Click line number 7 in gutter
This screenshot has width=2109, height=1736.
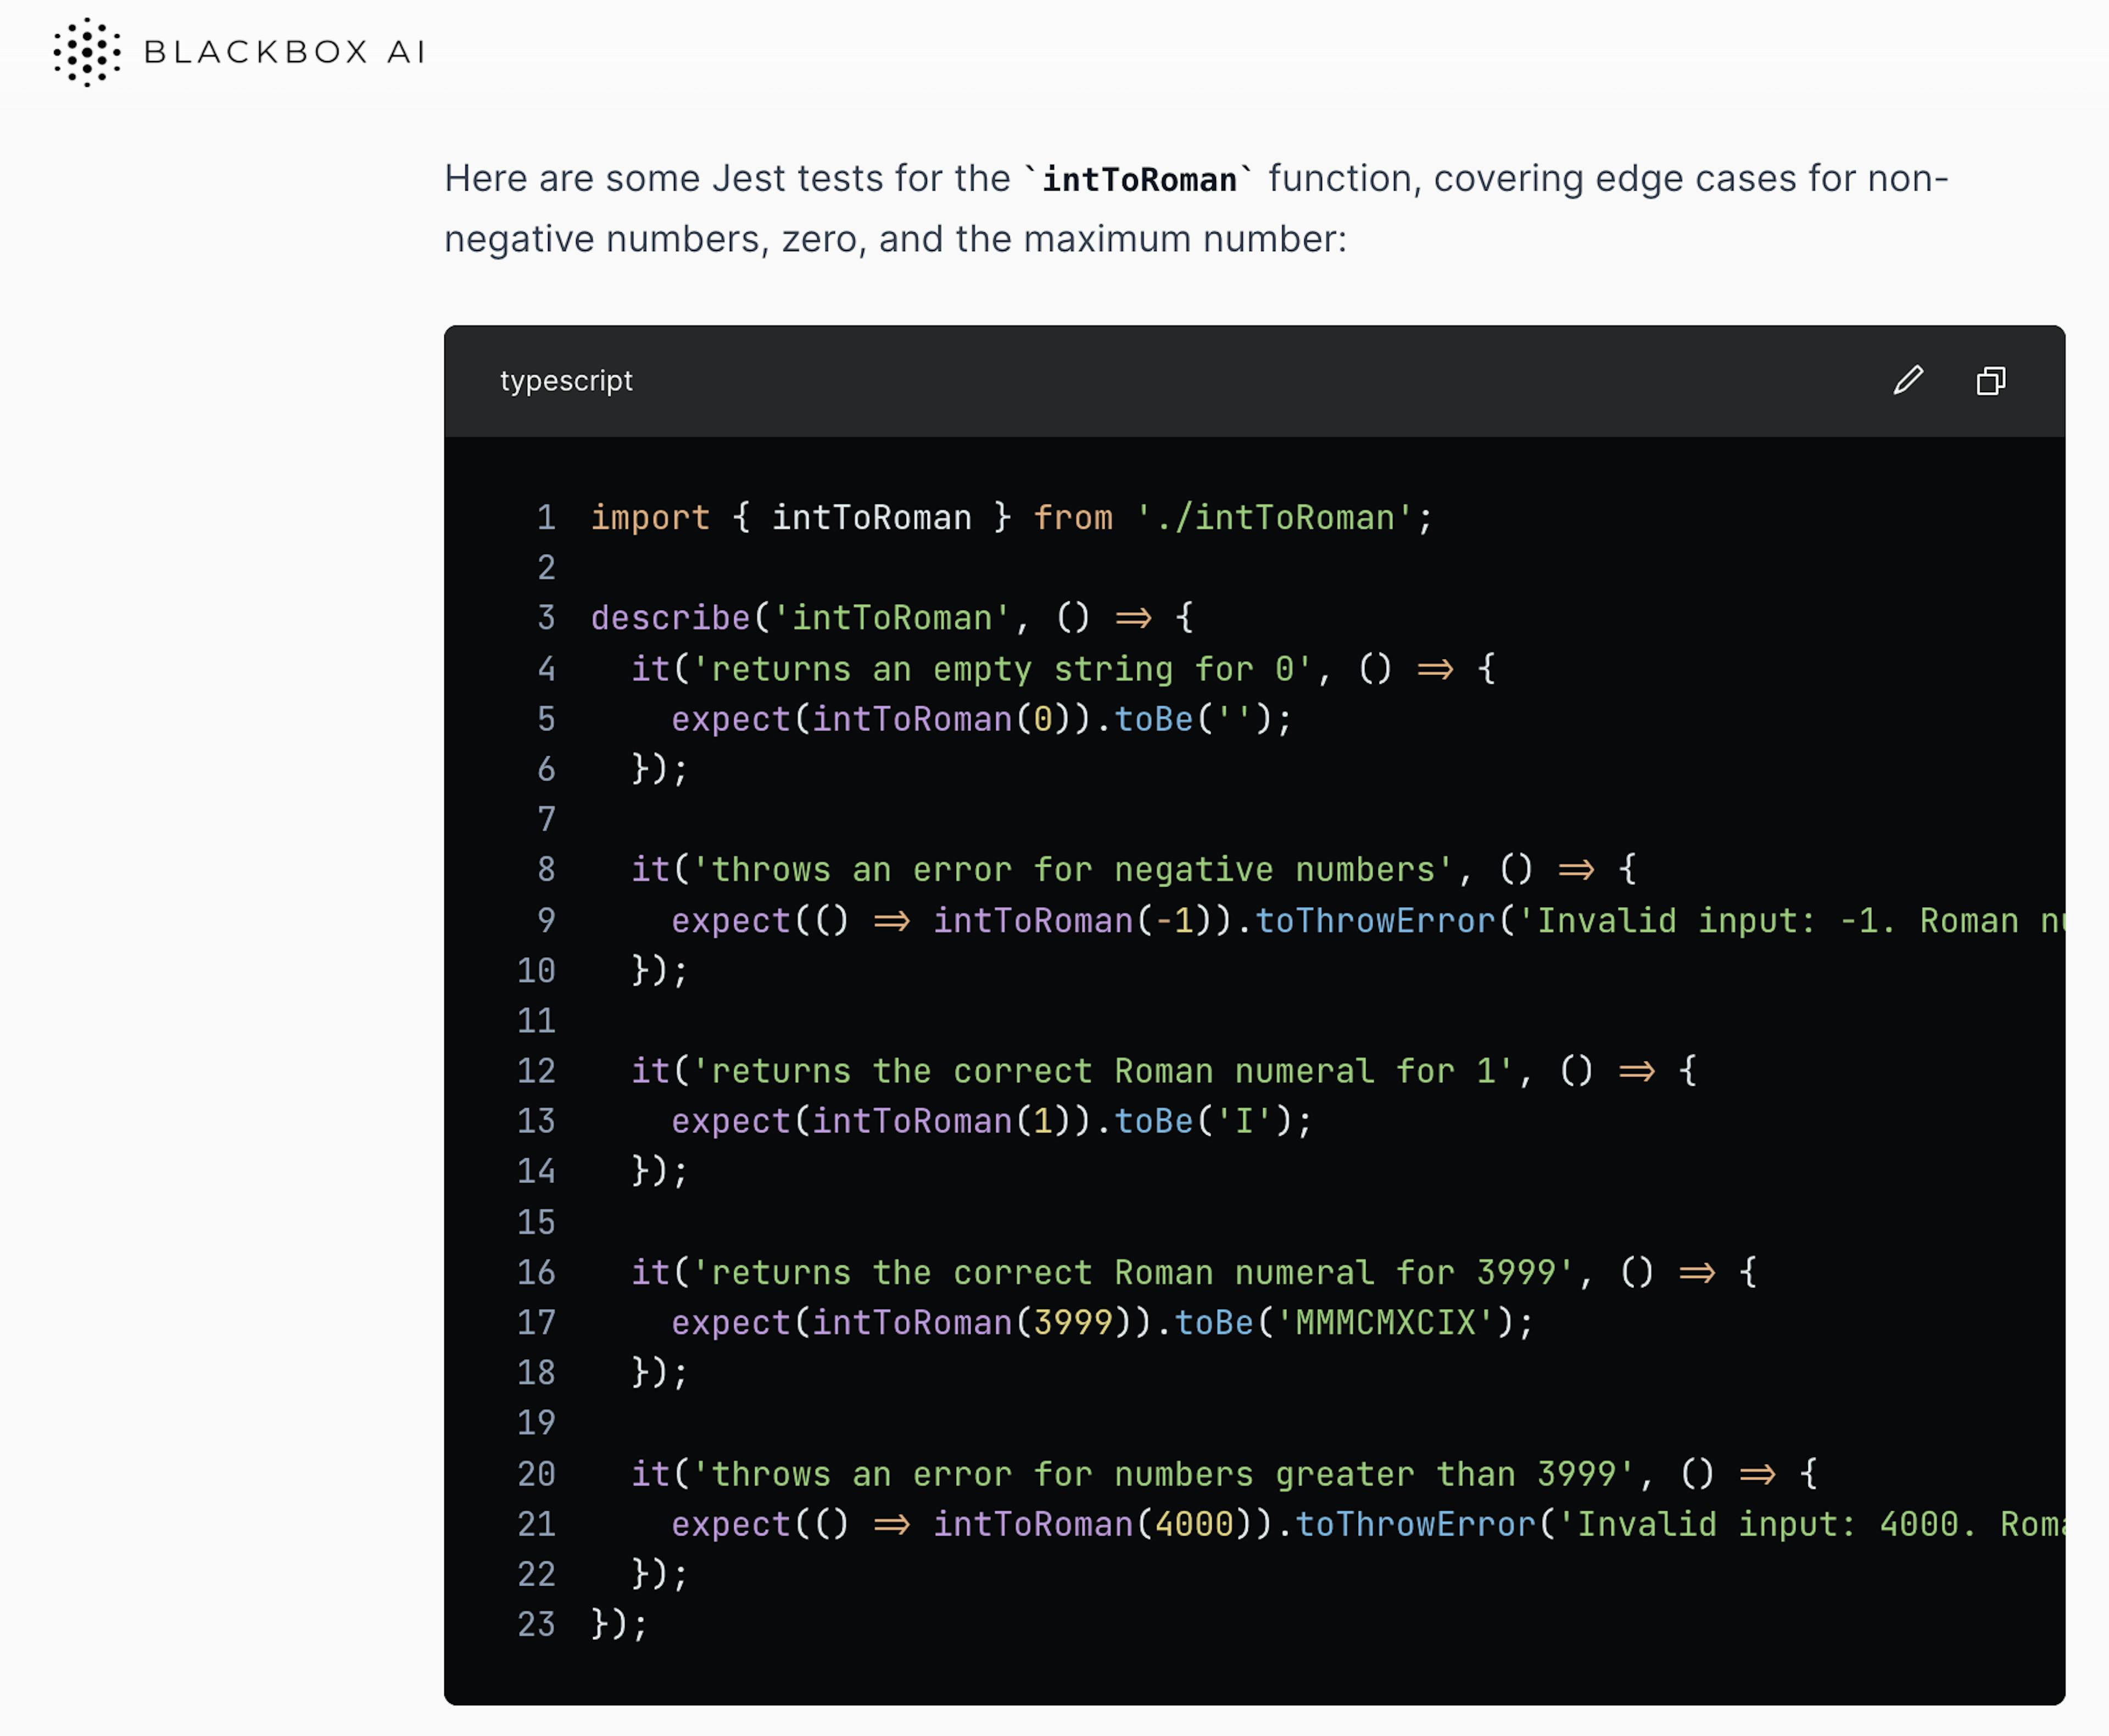point(546,820)
